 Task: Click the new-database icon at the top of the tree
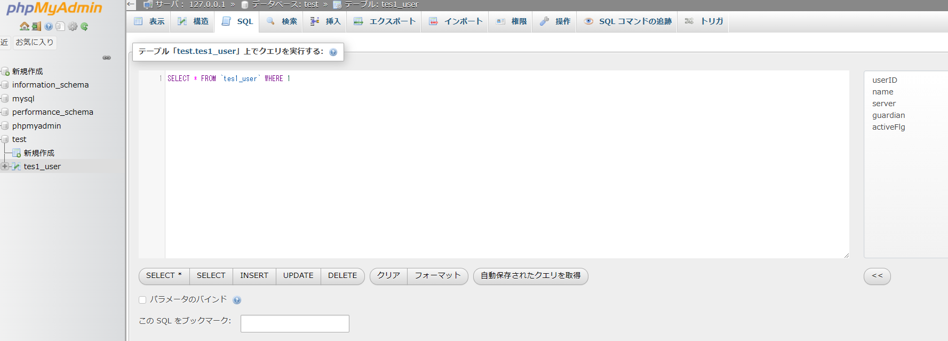point(5,72)
